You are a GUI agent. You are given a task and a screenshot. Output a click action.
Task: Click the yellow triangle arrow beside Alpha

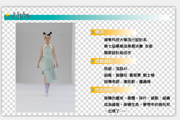[x=8, y=15]
